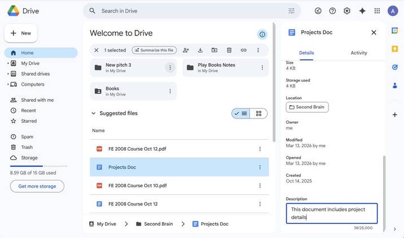Collapse Suggested files section

(x=94, y=113)
